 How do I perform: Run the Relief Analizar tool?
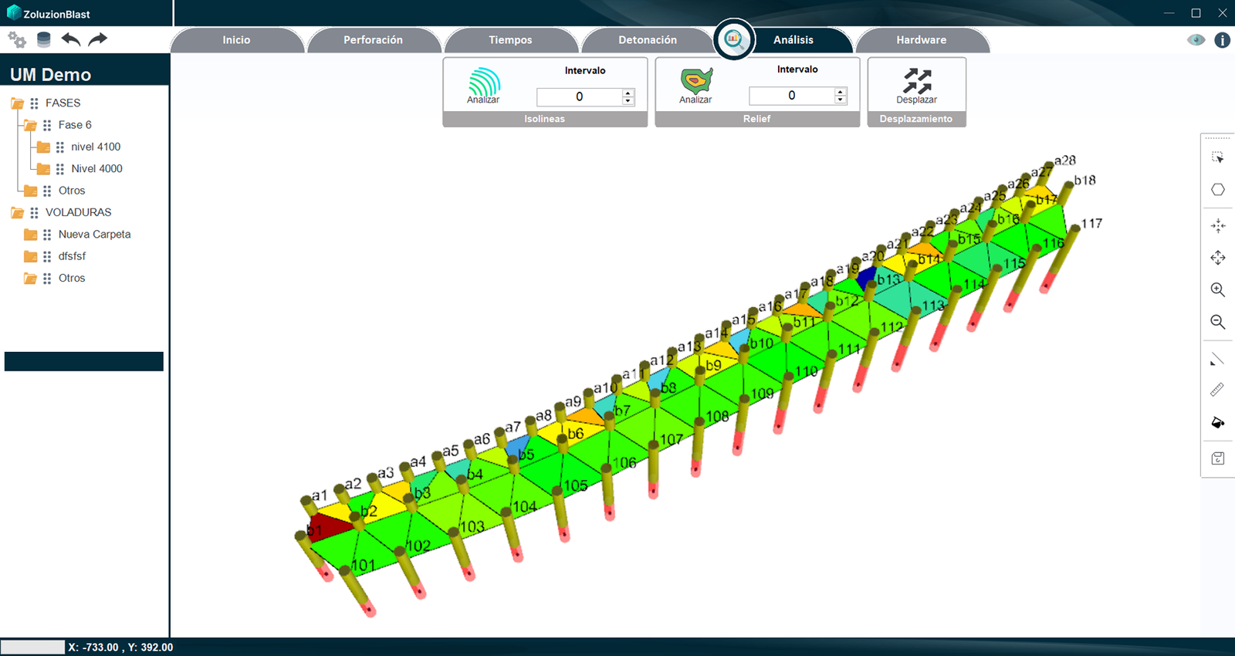tap(695, 84)
